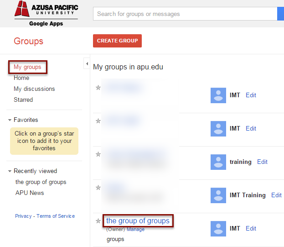Screen dimensions: 284x247
Task: Click the first IMT member avatar icon
Action: point(218,95)
